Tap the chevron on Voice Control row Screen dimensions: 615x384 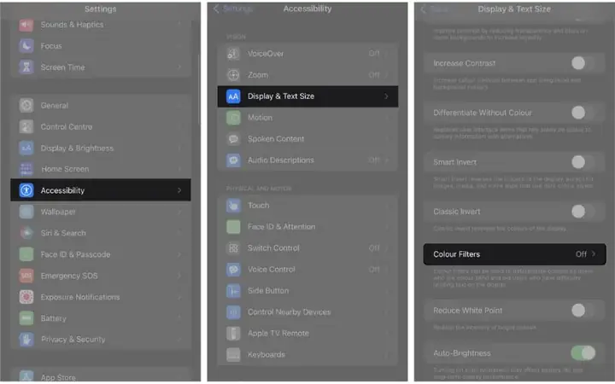point(386,270)
